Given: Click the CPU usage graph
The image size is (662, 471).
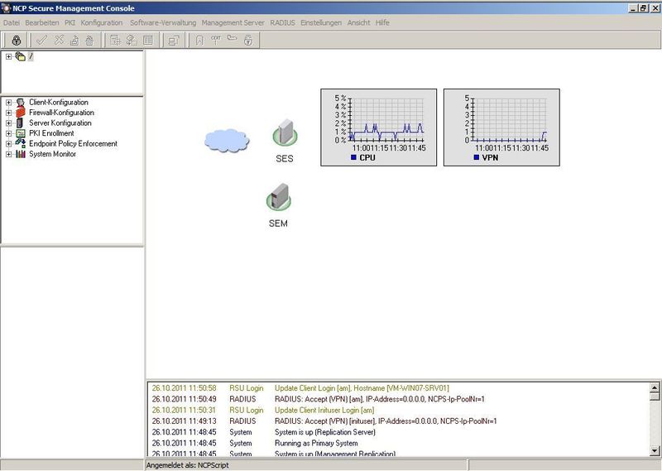Looking at the screenshot, I should pos(379,127).
